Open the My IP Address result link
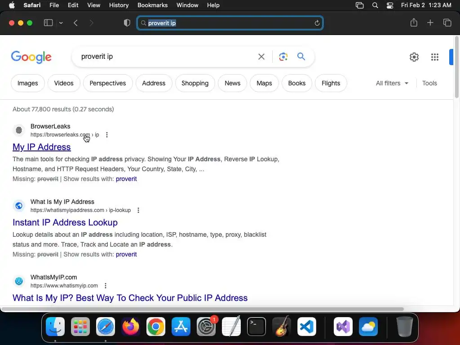460x345 pixels. coord(42,147)
